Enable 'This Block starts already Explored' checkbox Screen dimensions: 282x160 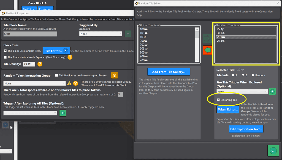point(5,57)
